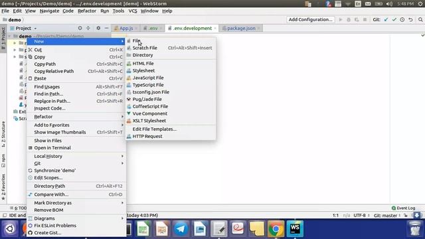The height and width of the screenshot is (239, 425).
Task: Select Compare With option
Action: coord(76,195)
